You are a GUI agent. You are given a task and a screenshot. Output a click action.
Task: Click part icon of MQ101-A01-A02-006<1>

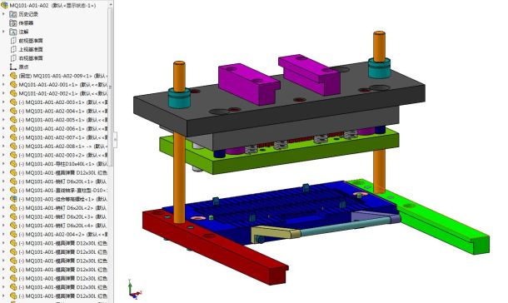tap(13, 128)
